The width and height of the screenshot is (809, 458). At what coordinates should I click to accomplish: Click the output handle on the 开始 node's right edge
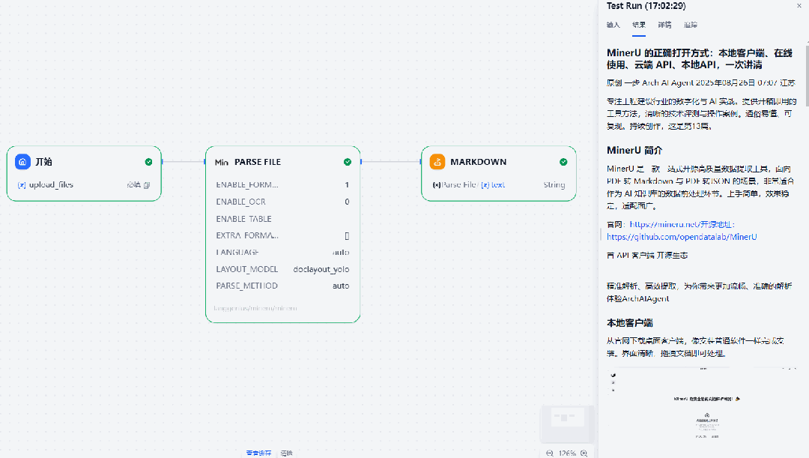[162, 162]
